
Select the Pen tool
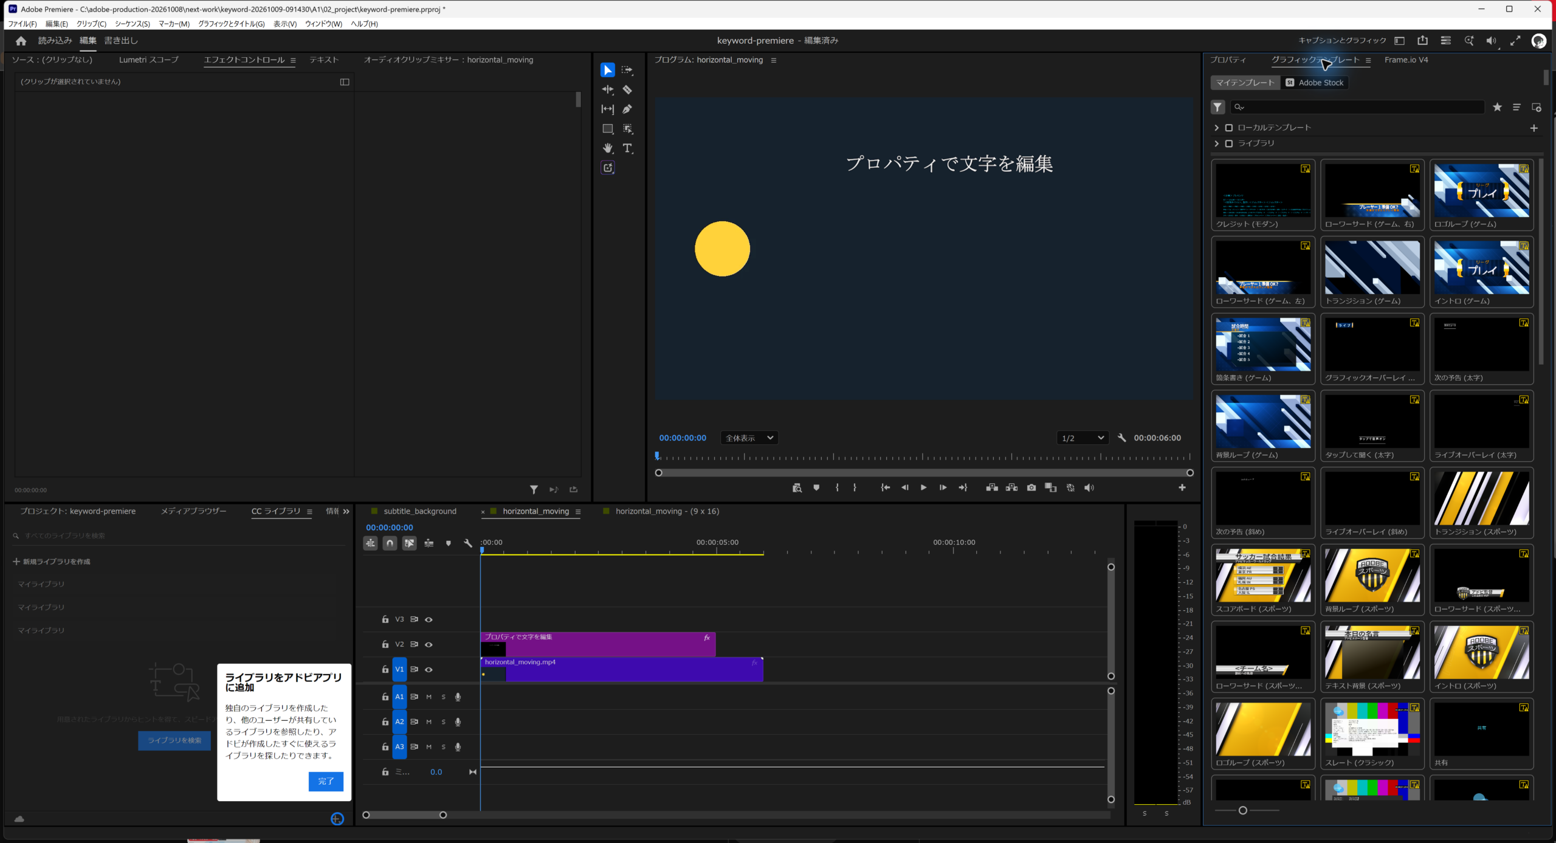click(x=627, y=109)
